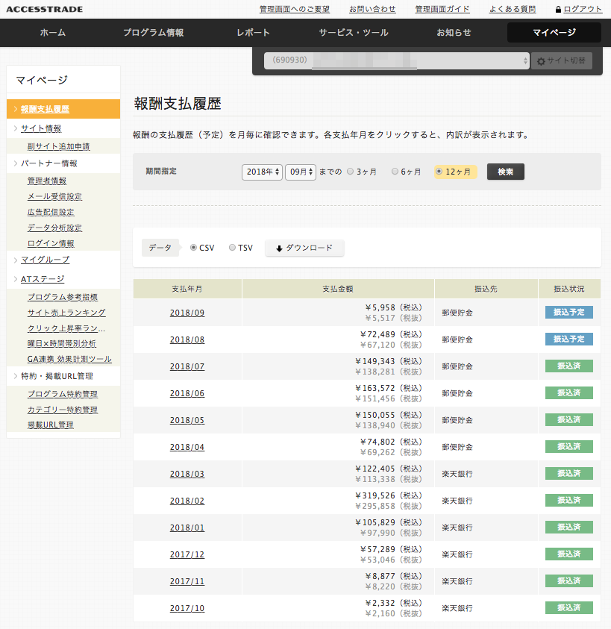Screen dimensions: 611x629
Task: Click the ダウンロード button
Action: pos(304,248)
